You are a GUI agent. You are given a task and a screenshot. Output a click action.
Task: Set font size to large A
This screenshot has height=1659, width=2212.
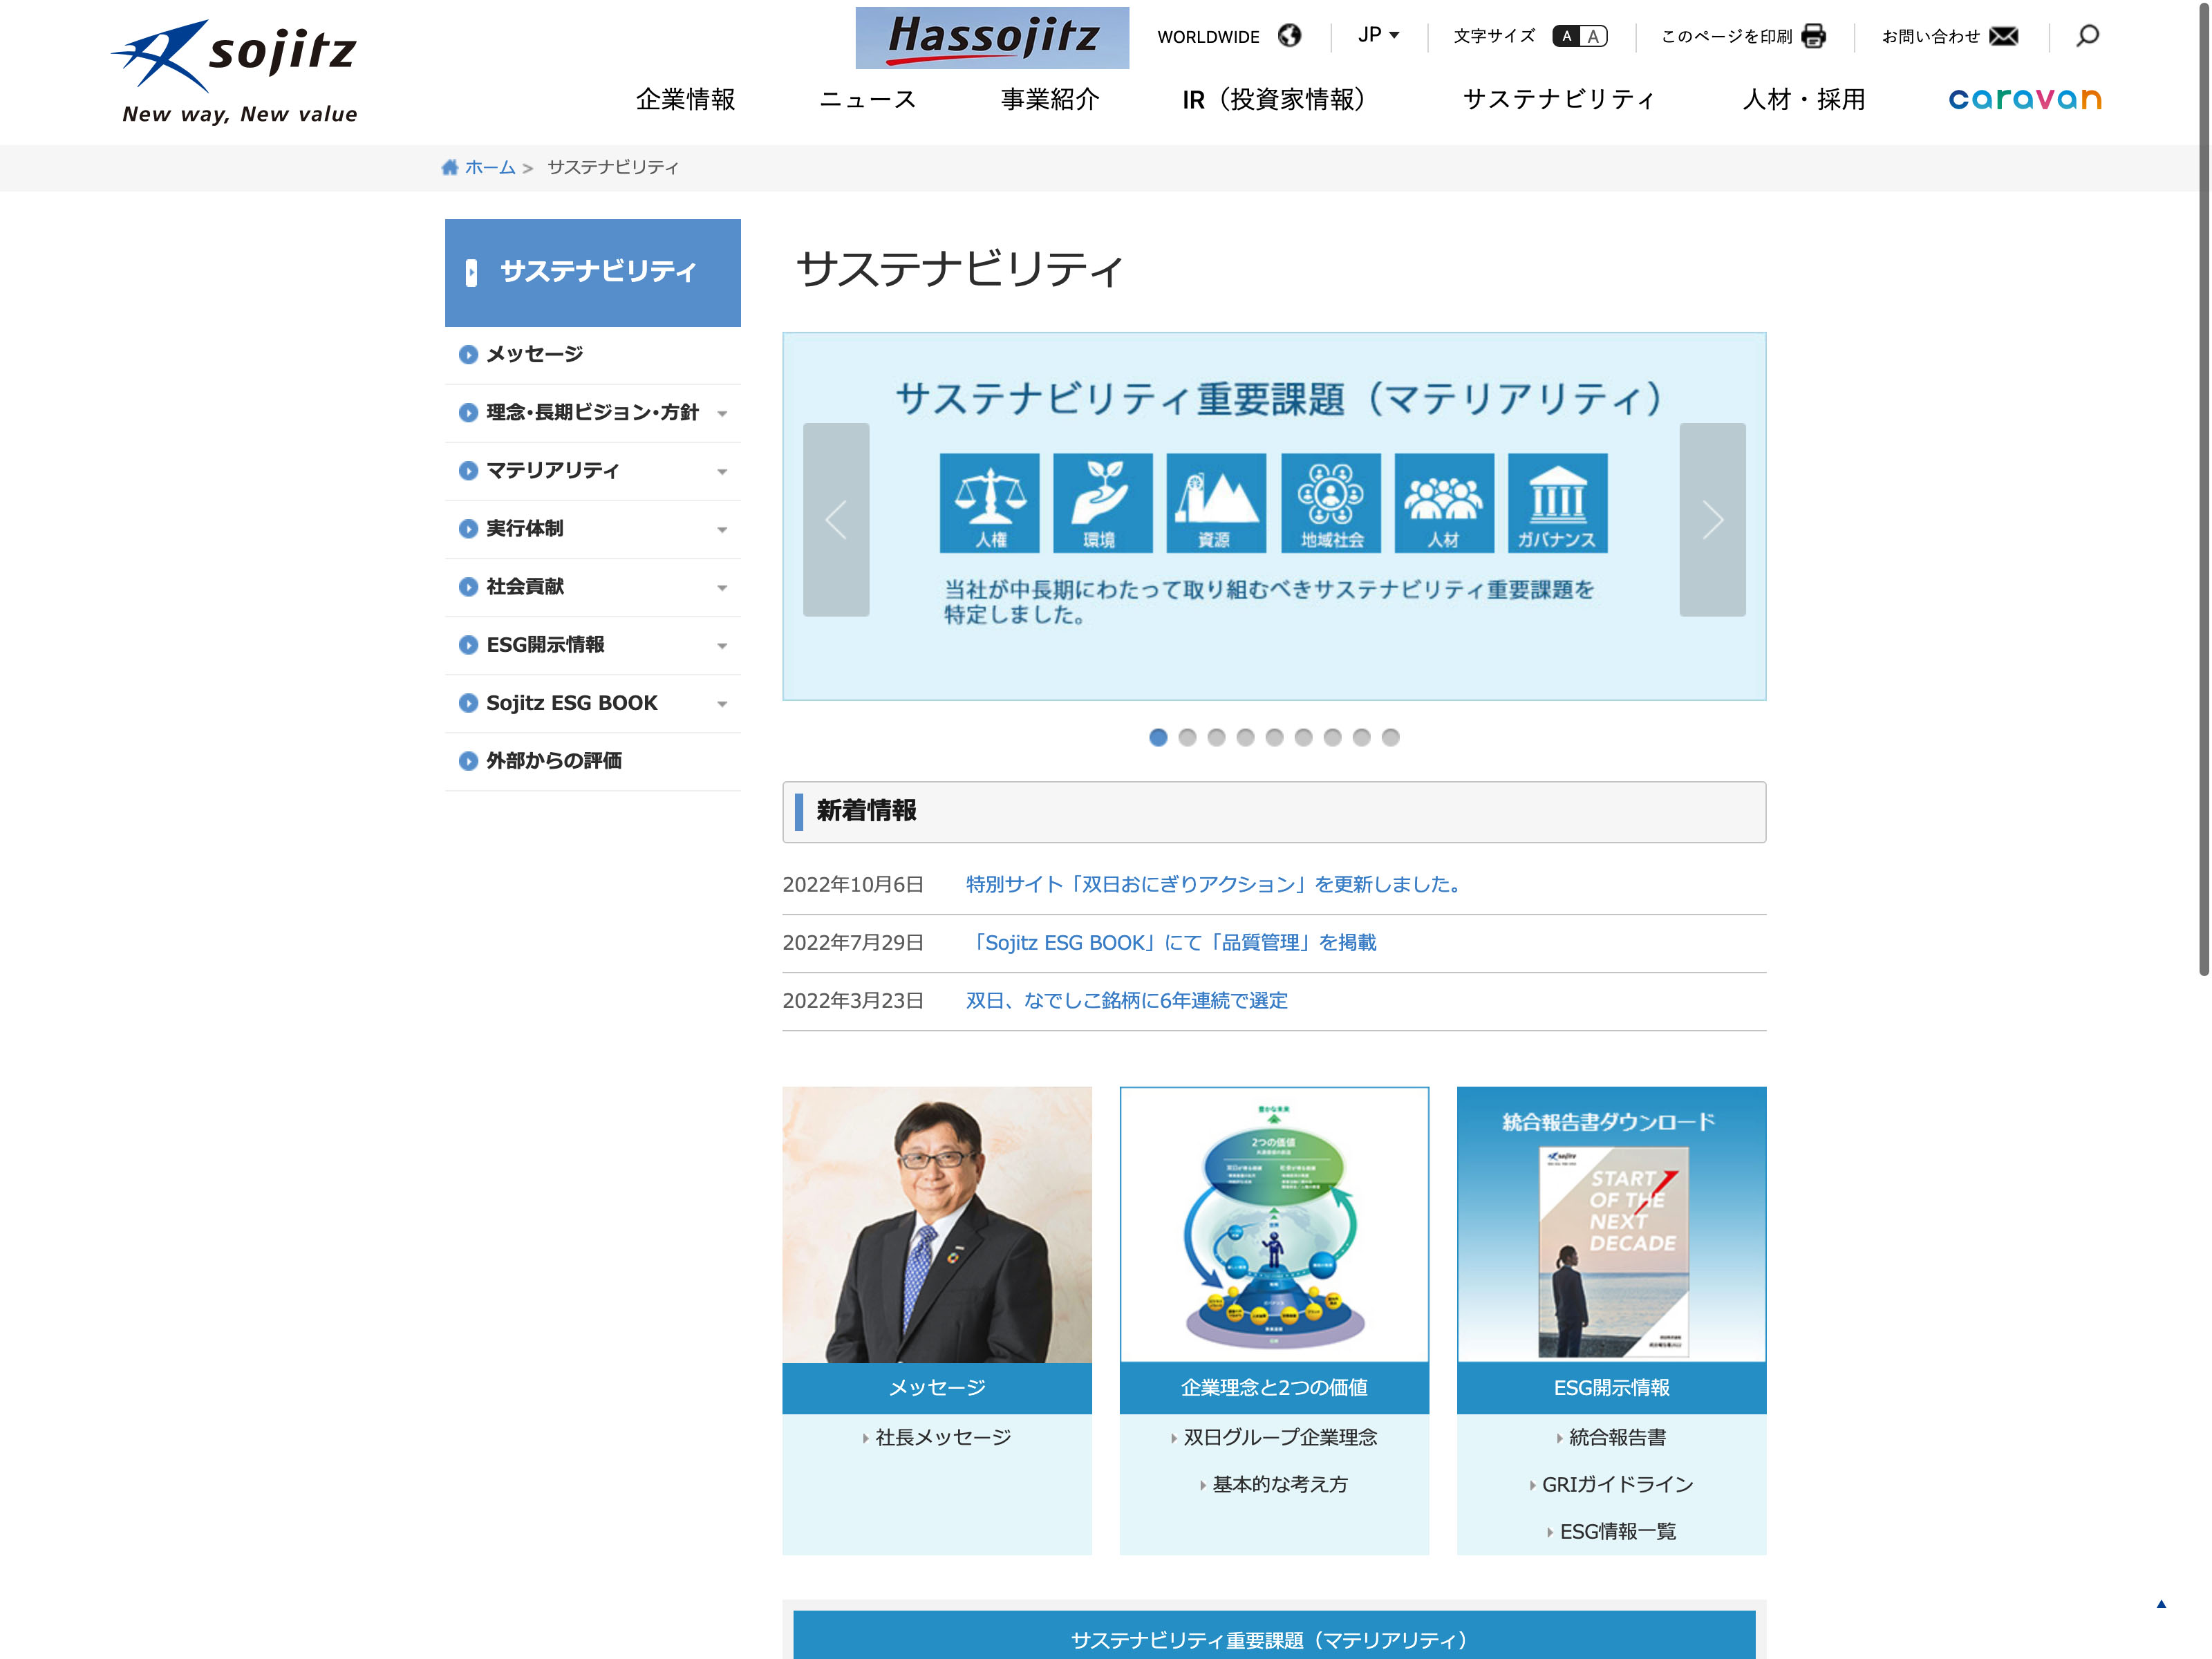click(1594, 36)
